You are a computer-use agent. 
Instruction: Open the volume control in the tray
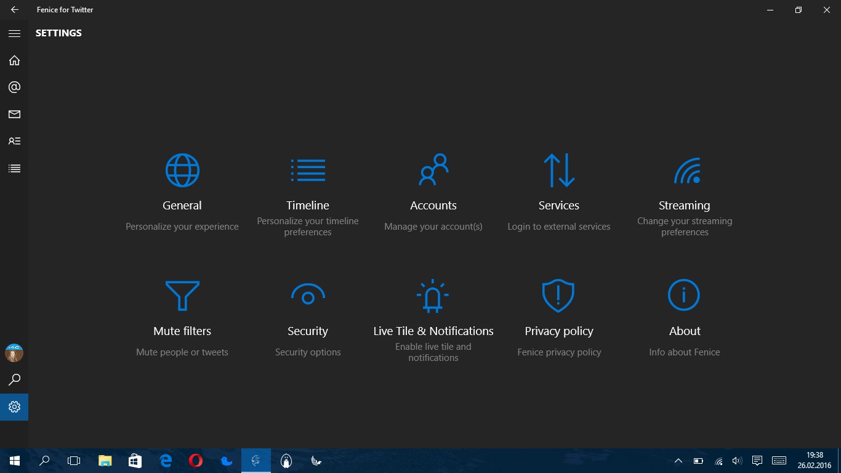tap(737, 461)
